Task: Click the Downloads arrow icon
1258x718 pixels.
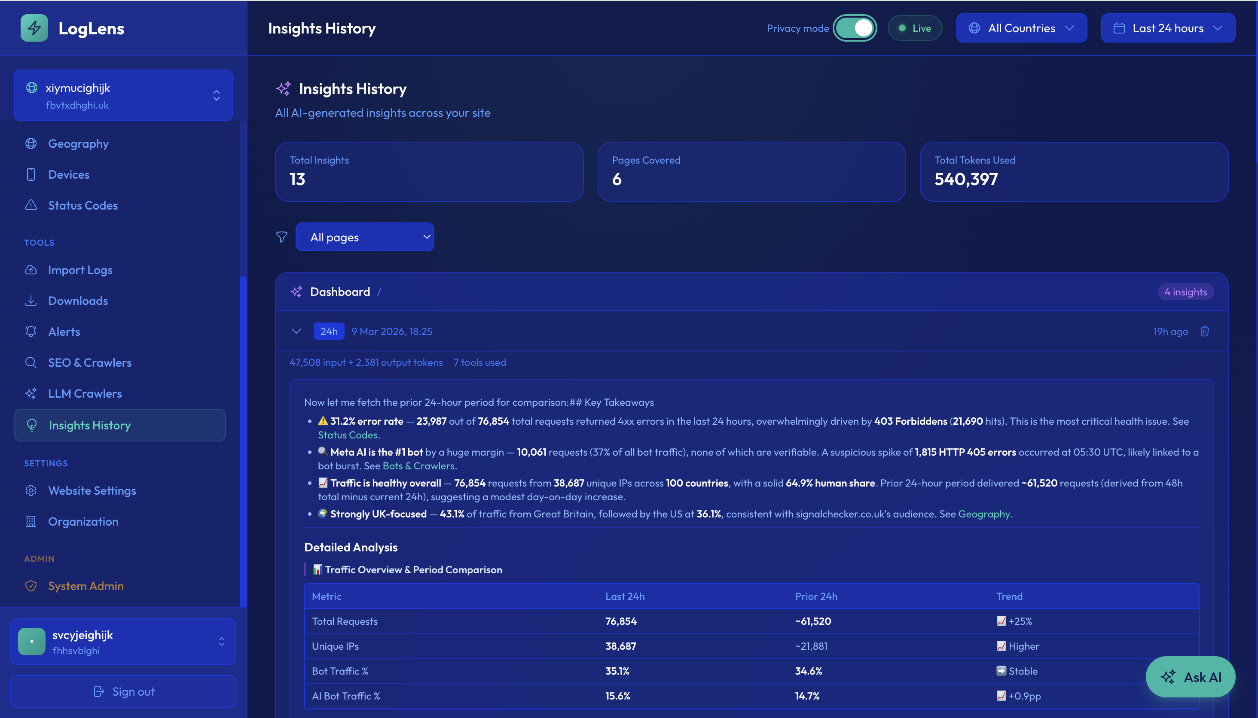Action: pos(31,300)
